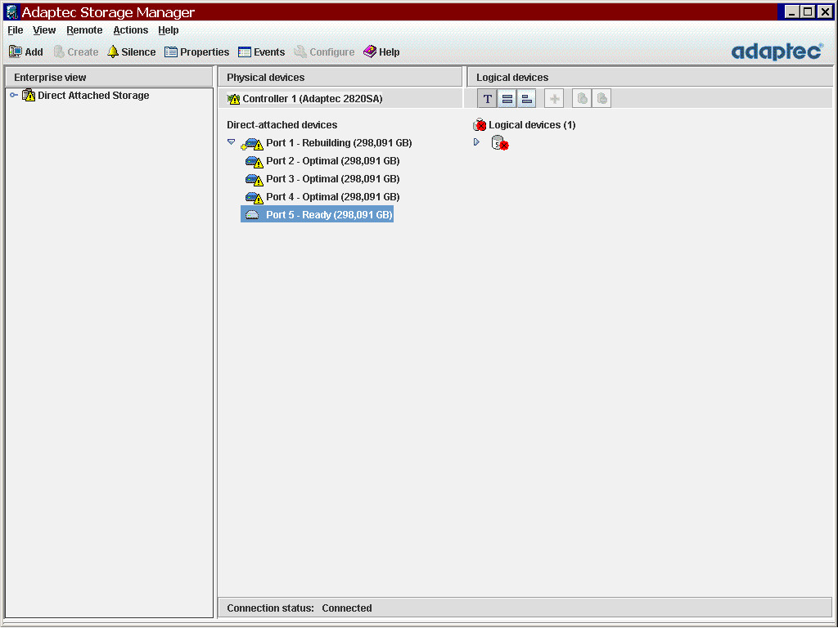This screenshot has width=838, height=628.
Task: Select the Logical devices (1) label
Action: (x=532, y=125)
